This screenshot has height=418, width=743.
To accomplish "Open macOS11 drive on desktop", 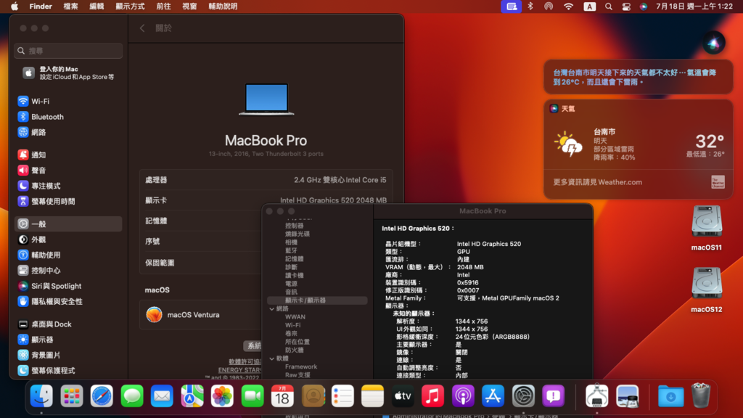I will pos(707,227).
